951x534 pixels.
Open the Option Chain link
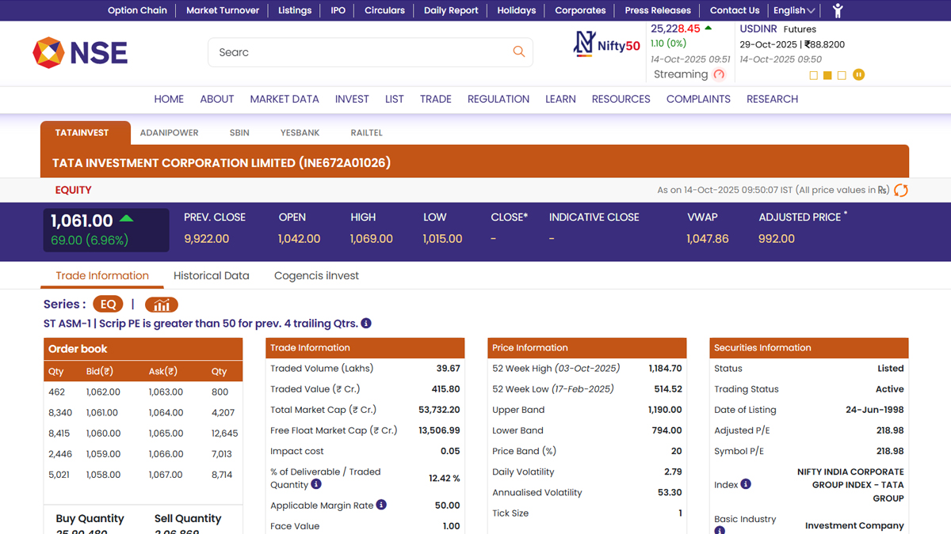(x=137, y=10)
